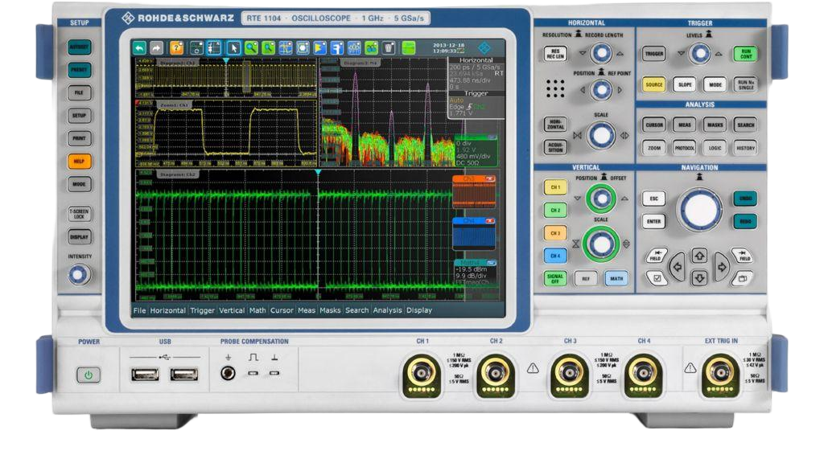Viewport: 824px width, 463px height.
Task: Push the ACQUISITION button
Action: click(x=555, y=147)
